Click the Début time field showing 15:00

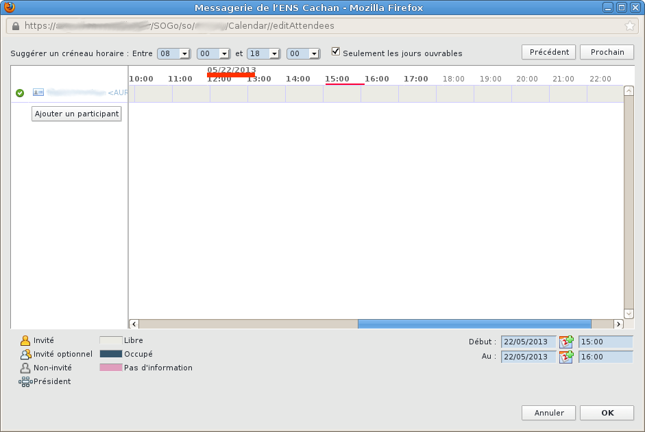pyautogui.click(x=605, y=342)
